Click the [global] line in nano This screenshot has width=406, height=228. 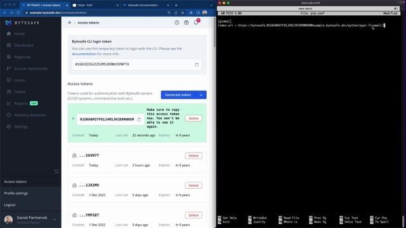(x=225, y=22)
